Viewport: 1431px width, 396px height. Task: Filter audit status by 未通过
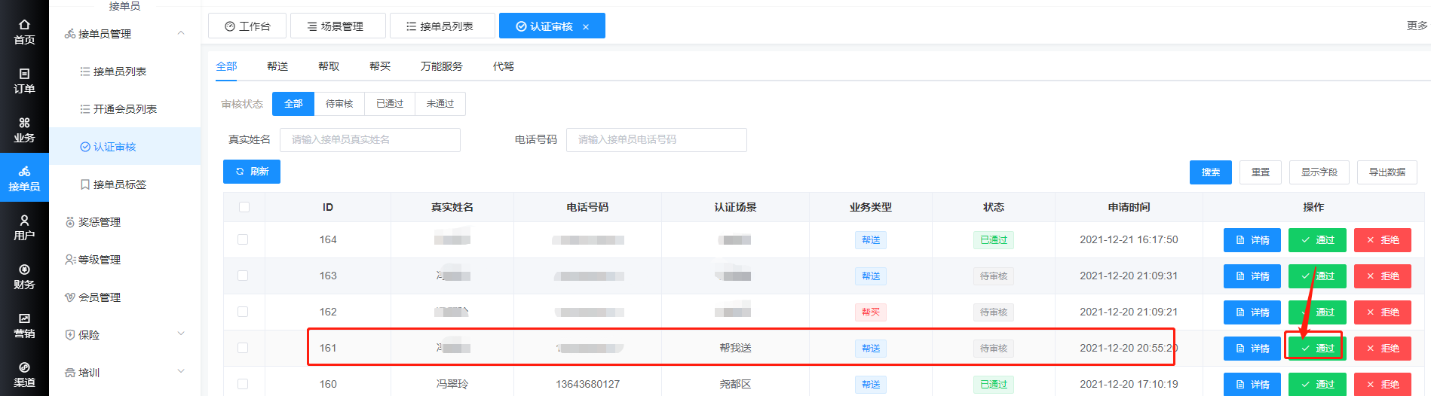(x=440, y=104)
